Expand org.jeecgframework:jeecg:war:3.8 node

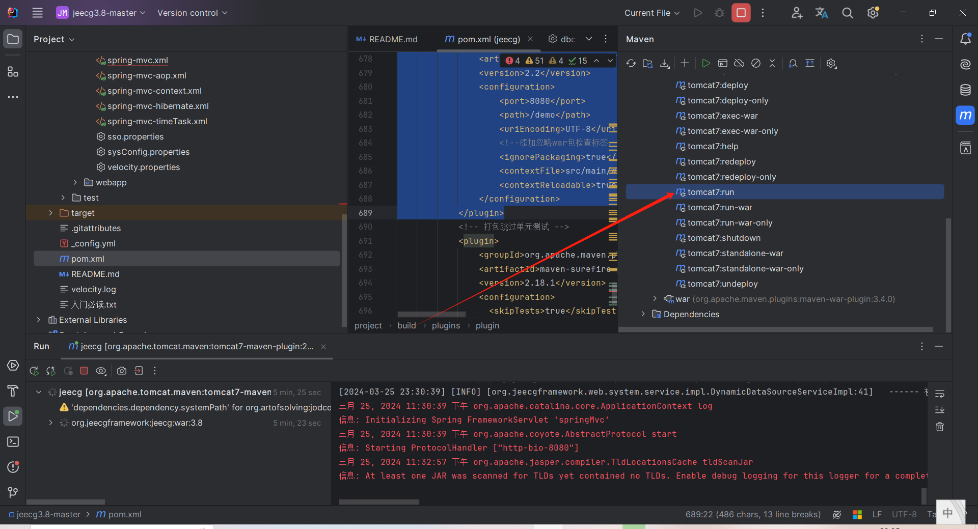[50, 423]
